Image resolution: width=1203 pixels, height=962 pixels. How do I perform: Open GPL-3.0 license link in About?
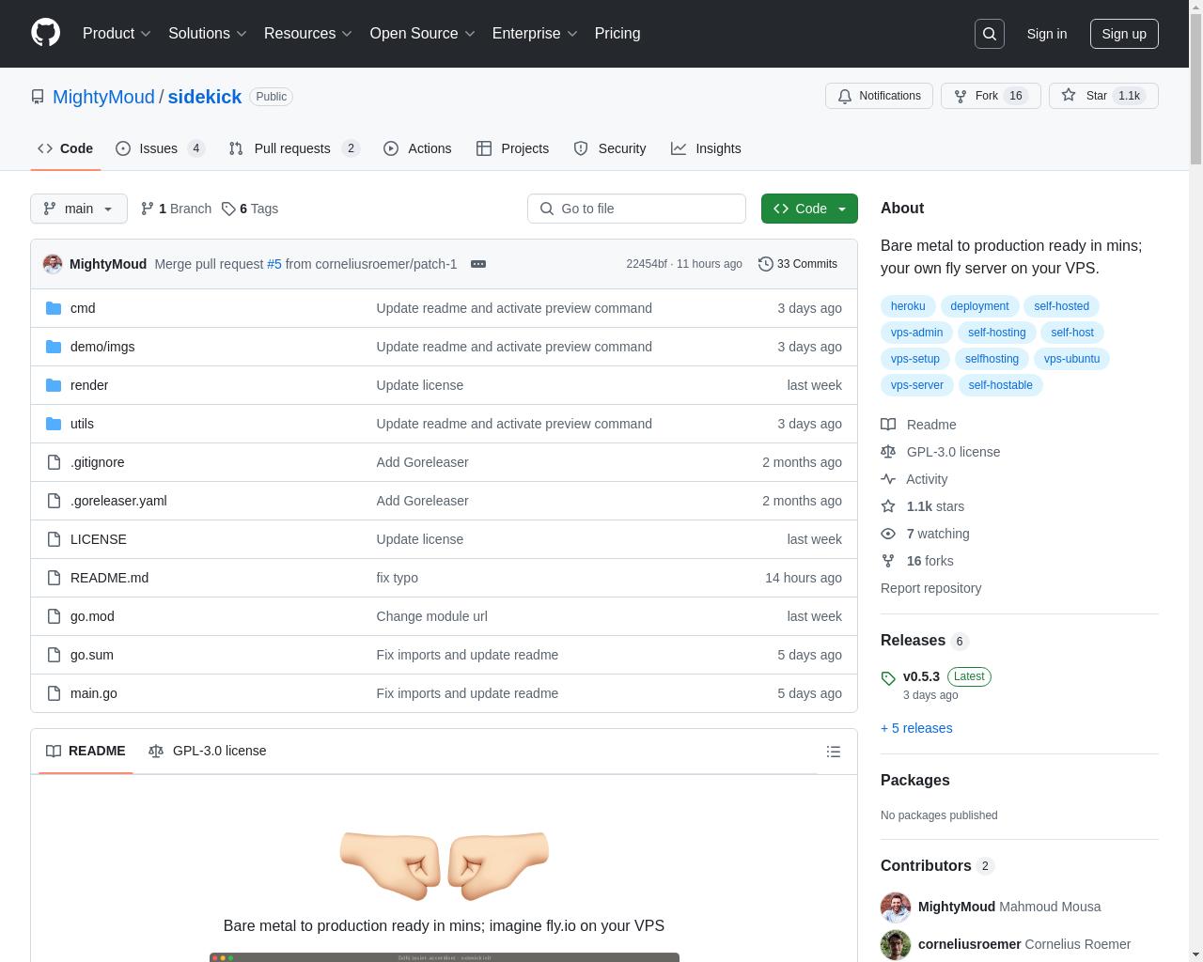click(x=940, y=452)
